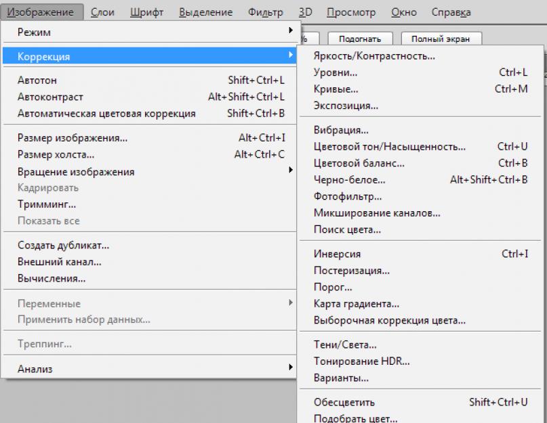547x423 pixels.
Task: Open the Слои menu in menu bar
Action: tap(102, 12)
